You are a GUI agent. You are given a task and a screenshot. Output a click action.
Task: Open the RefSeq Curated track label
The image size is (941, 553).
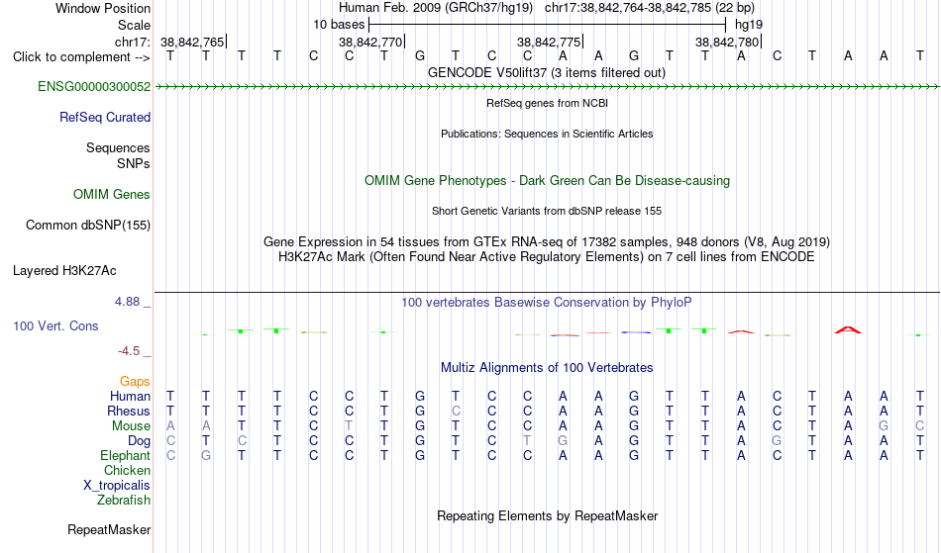click(105, 118)
